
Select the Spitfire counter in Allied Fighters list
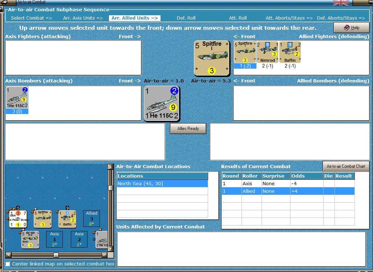pyautogui.click(x=245, y=52)
